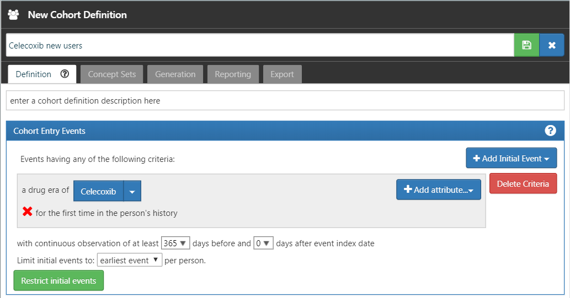Save the cohort with green disk icon

click(526, 45)
